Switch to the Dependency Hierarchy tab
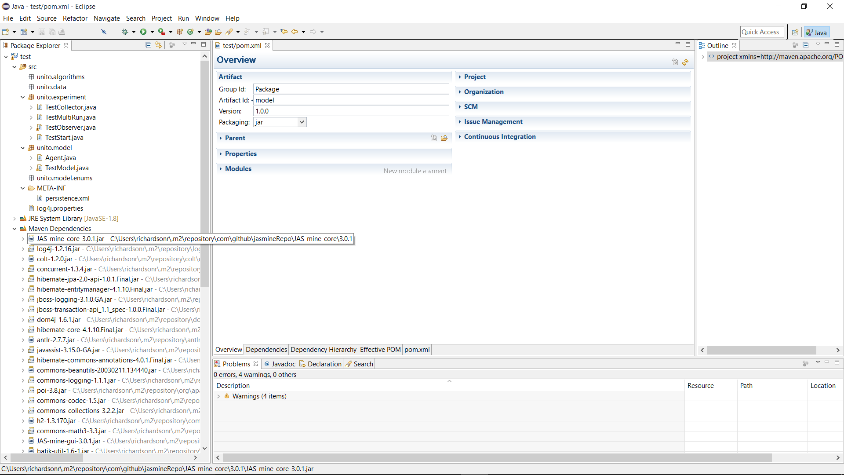The height and width of the screenshot is (475, 844). point(323,350)
